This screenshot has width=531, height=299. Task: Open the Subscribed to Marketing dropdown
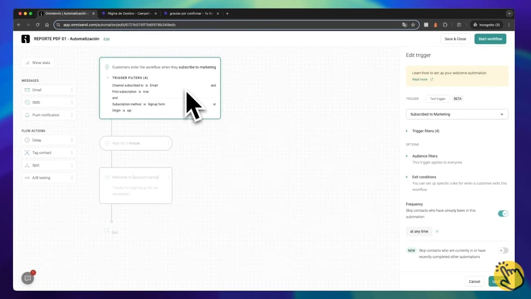point(457,114)
